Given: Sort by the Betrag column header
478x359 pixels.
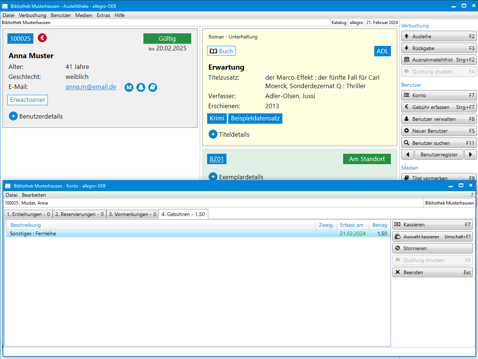Looking at the screenshot, I should 380,225.
